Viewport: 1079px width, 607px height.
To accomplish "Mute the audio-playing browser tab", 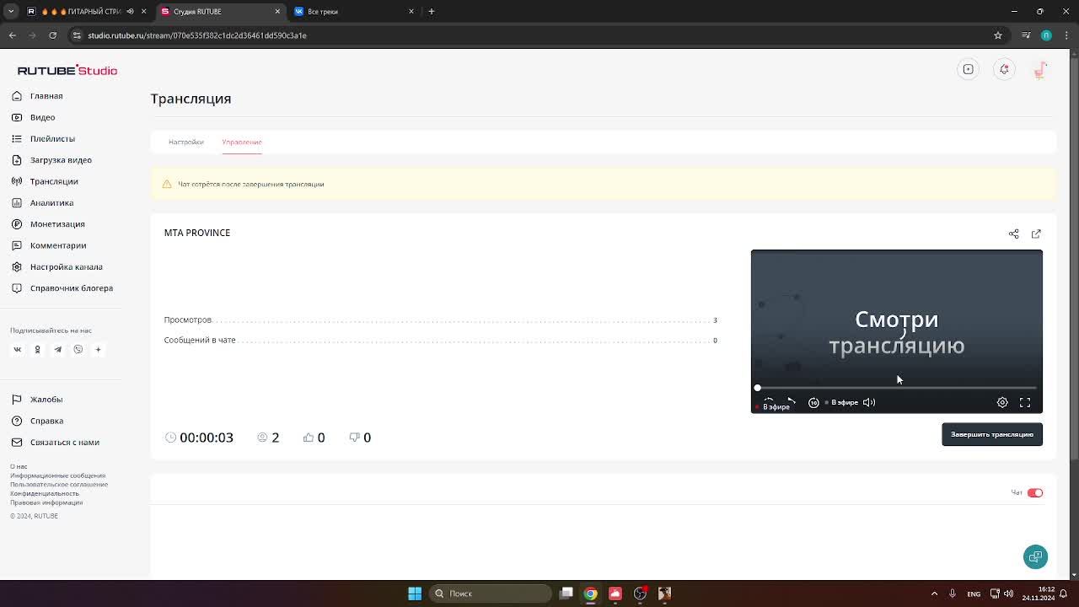I will 130,12.
